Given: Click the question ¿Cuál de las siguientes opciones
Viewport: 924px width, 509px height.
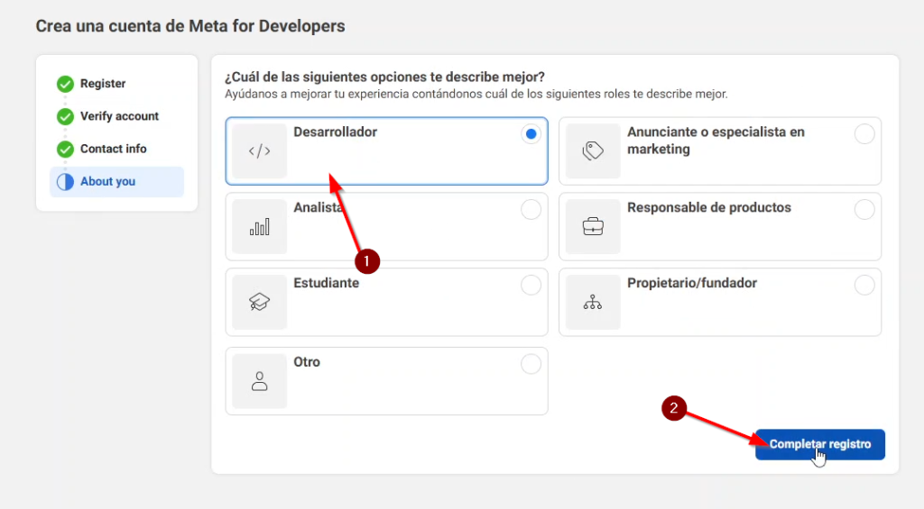Looking at the screenshot, I should pyautogui.click(x=384, y=77).
